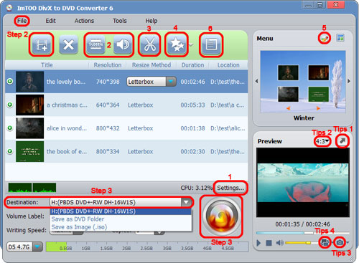Open the Edit menu
Screen dimensions: 359x263
click(50, 21)
